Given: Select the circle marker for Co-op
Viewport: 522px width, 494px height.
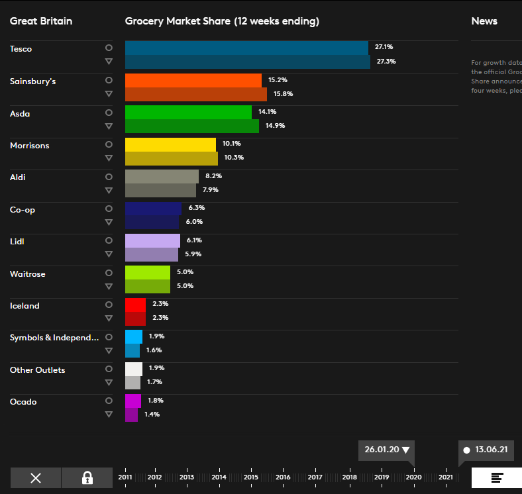Looking at the screenshot, I should pos(109,209).
